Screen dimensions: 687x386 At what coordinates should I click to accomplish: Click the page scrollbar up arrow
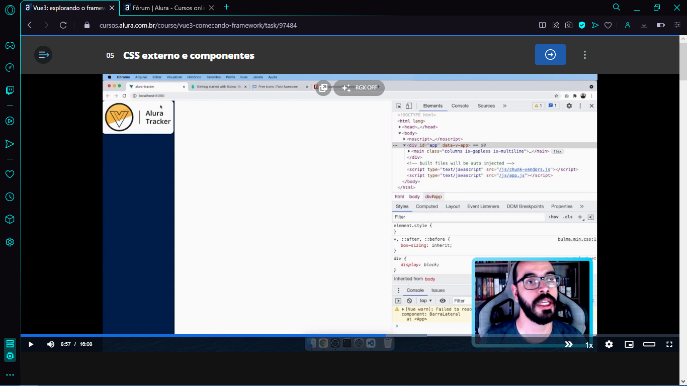682,39
